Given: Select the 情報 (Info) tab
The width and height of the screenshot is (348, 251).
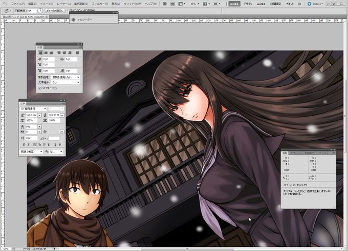Looking at the screenshot, I should [285, 153].
